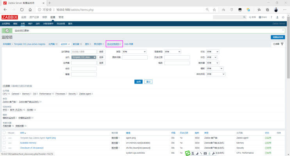Open a new browser tab
This screenshot has height=156, width=290.
tap(49, 3)
